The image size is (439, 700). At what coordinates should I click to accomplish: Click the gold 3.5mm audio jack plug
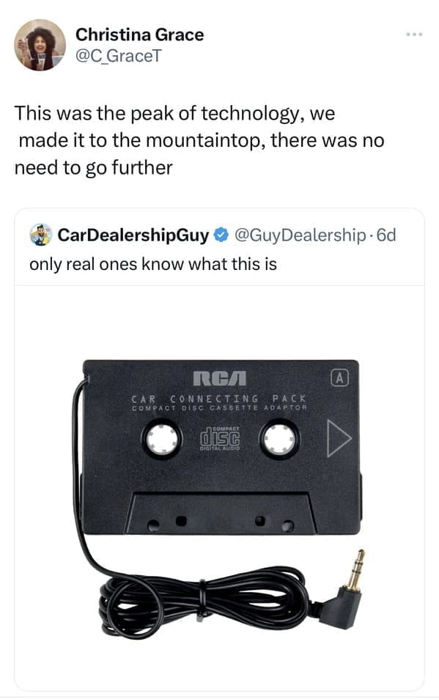[x=355, y=569]
